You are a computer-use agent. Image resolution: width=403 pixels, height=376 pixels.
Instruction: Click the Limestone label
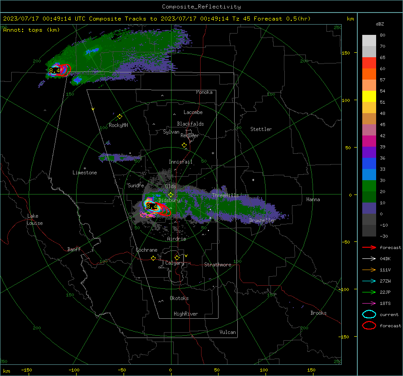tap(85, 173)
